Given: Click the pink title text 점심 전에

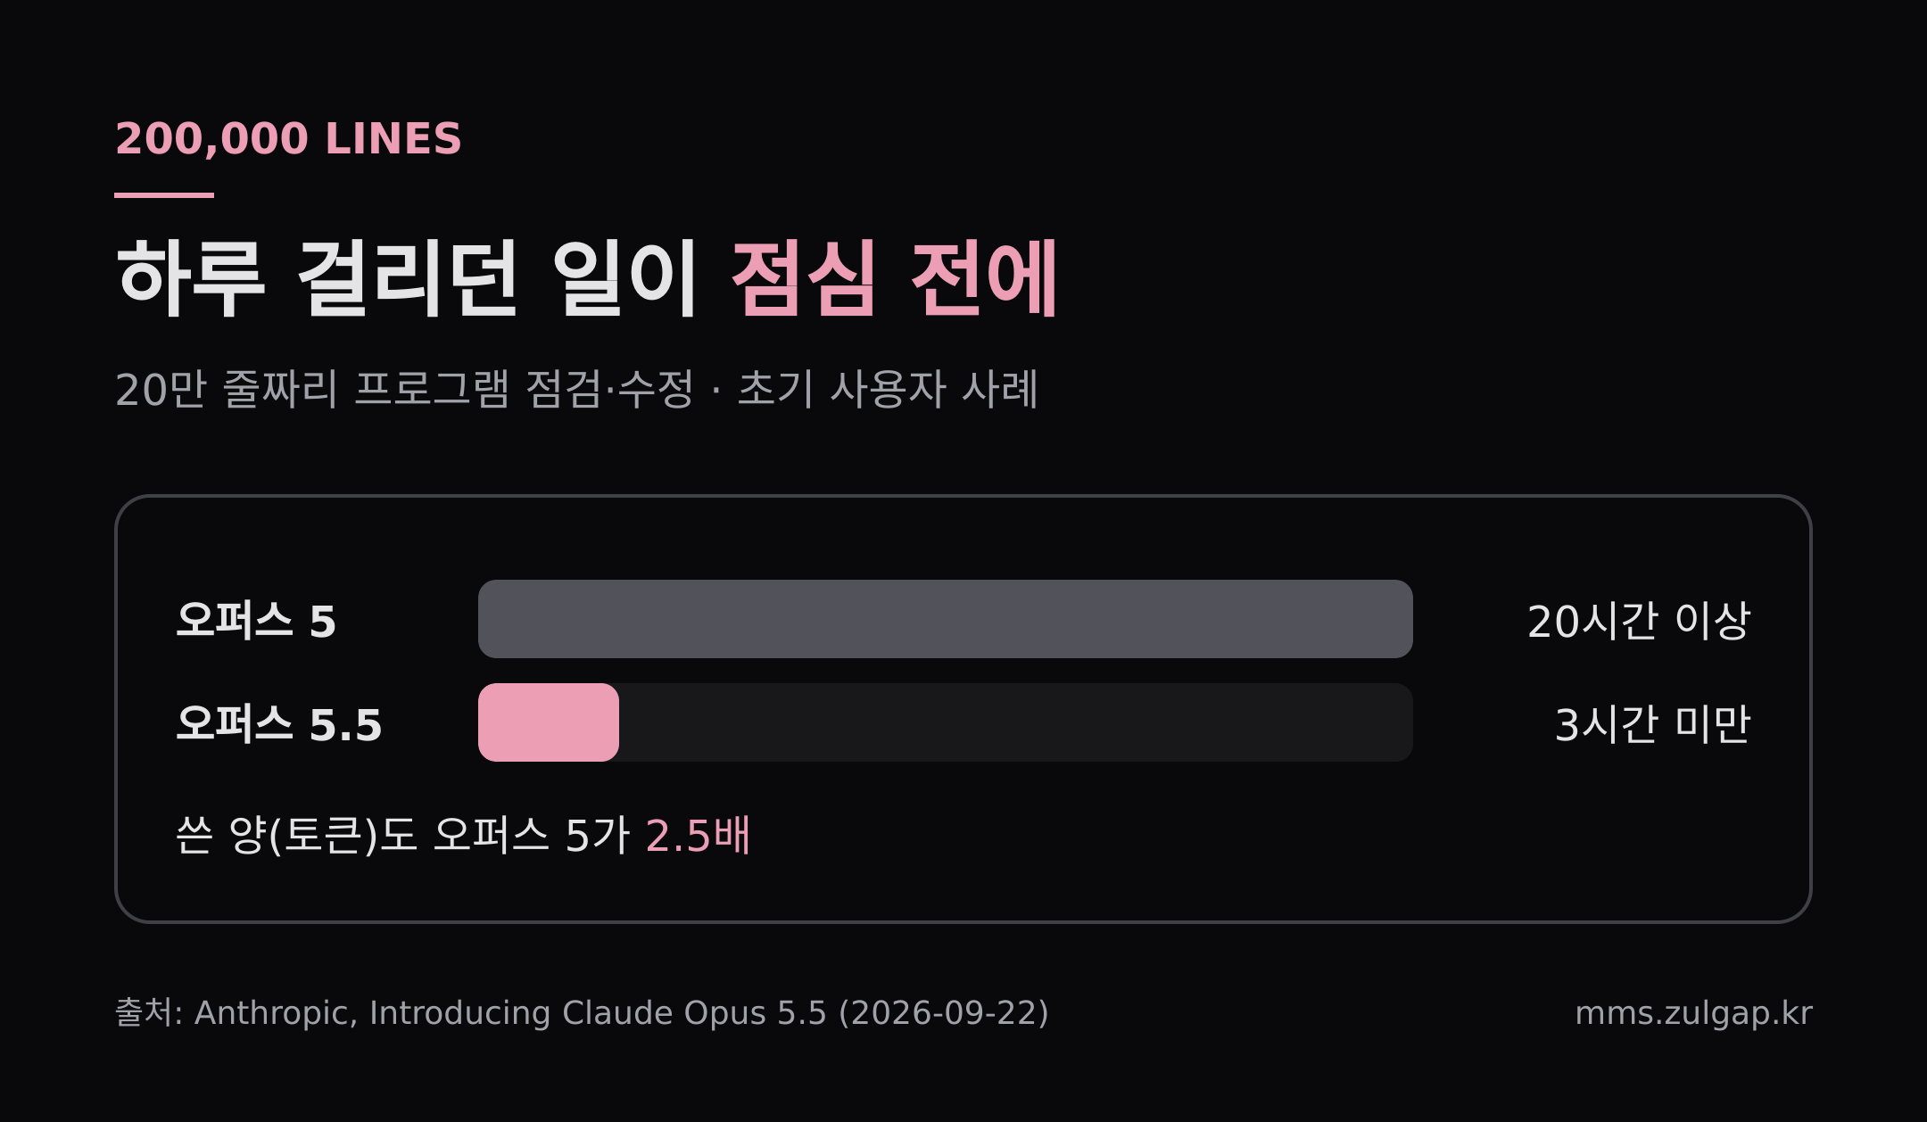Looking at the screenshot, I should (x=894, y=278).
